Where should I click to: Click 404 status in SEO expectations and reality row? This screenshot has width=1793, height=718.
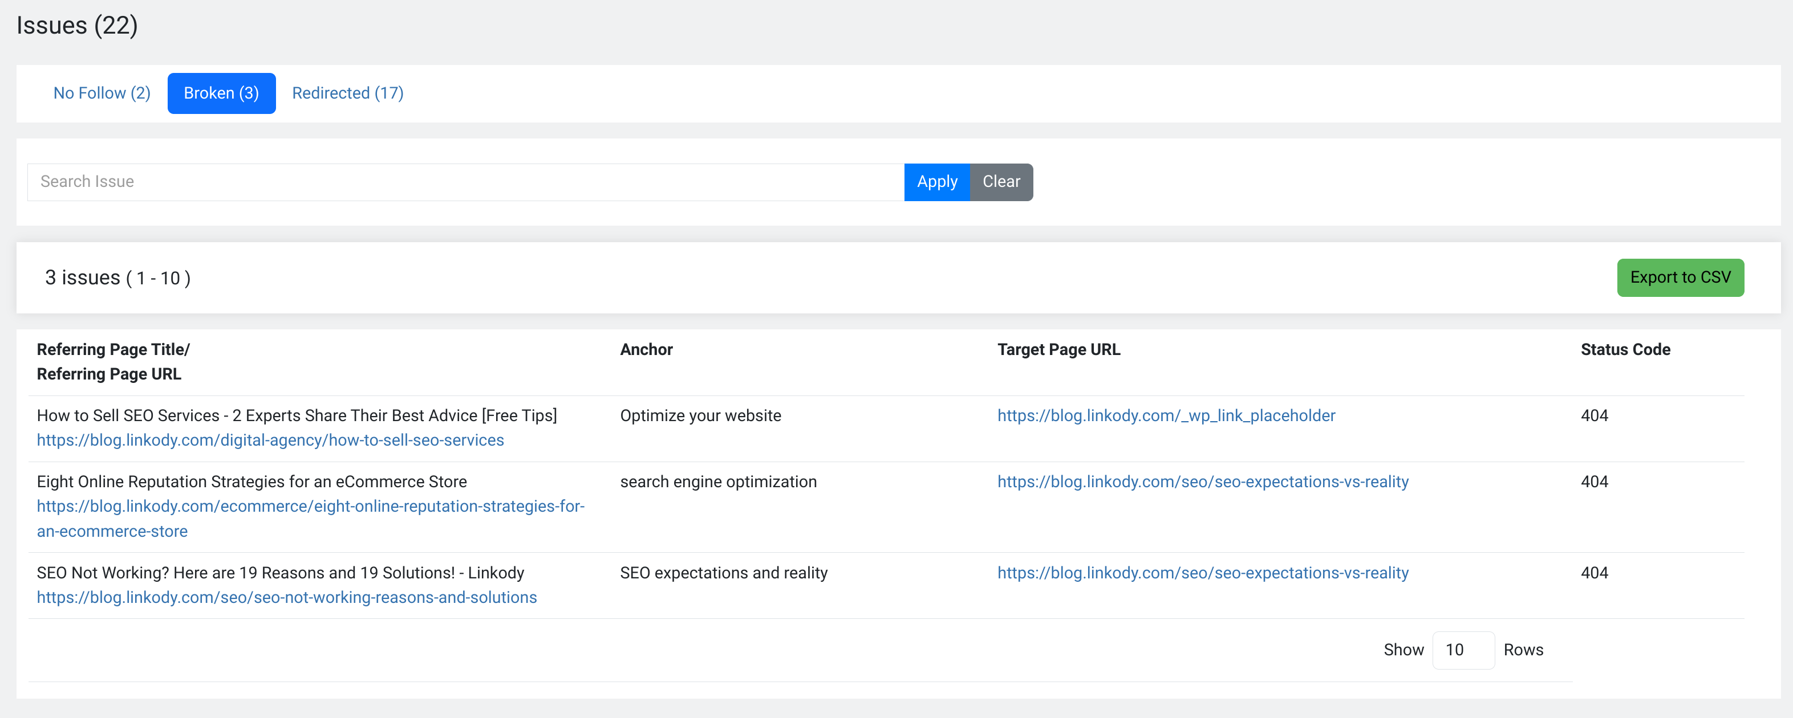point(1594,573)
